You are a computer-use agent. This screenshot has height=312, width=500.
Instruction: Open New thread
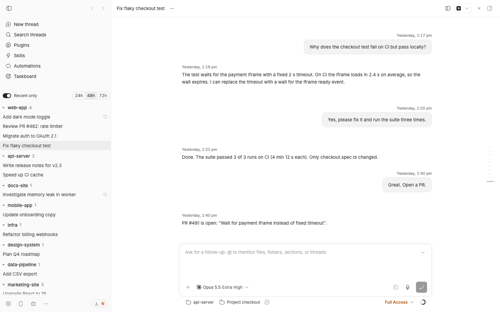pyautogui.click(x=56, y=24)
